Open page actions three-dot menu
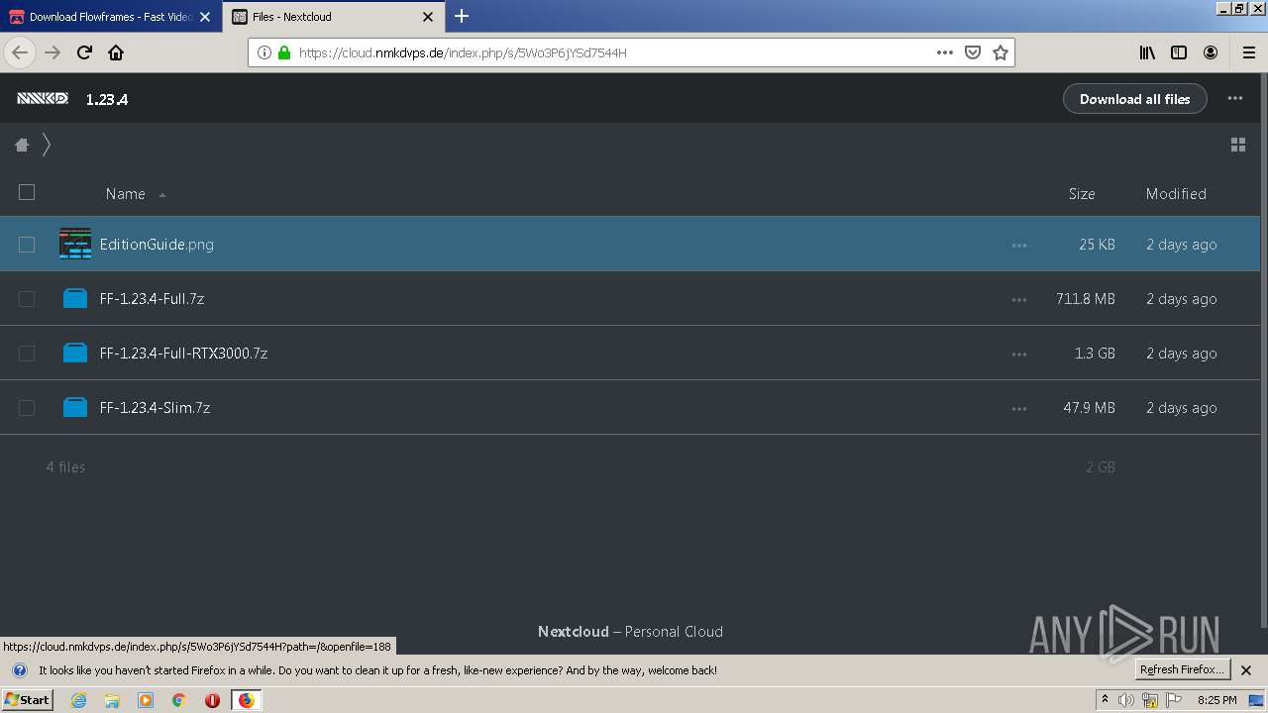This screenshot has width=1268, height=713. coord(945,52)
